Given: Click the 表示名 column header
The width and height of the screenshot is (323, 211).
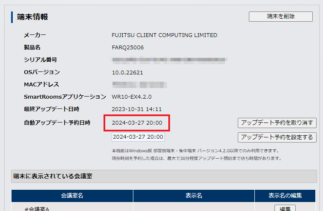Looking at the screenshot, I should click(193, 196).
